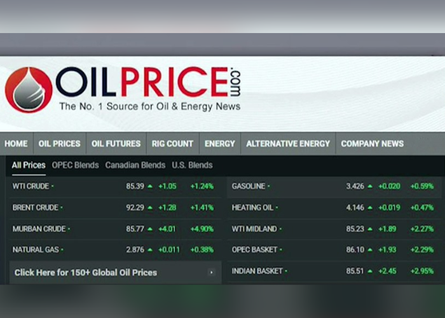Click the OPEC BASKET label
The height and width of the screenshot is (318, 445).
(254, 250)
